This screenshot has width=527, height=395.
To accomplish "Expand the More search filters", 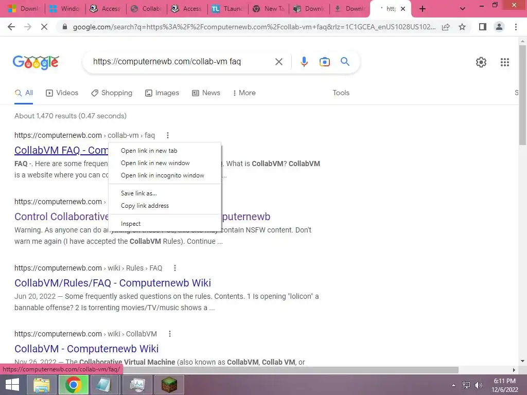I will pos(244,93).
